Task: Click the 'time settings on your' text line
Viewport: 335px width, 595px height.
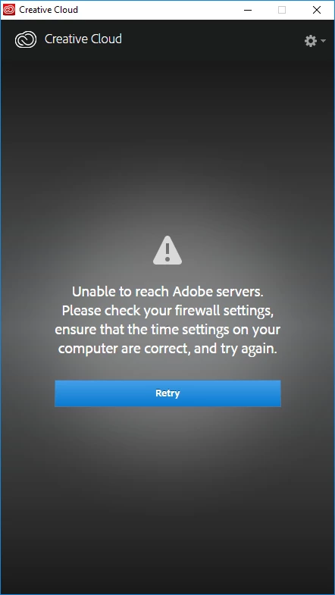Action: point(167,330)
